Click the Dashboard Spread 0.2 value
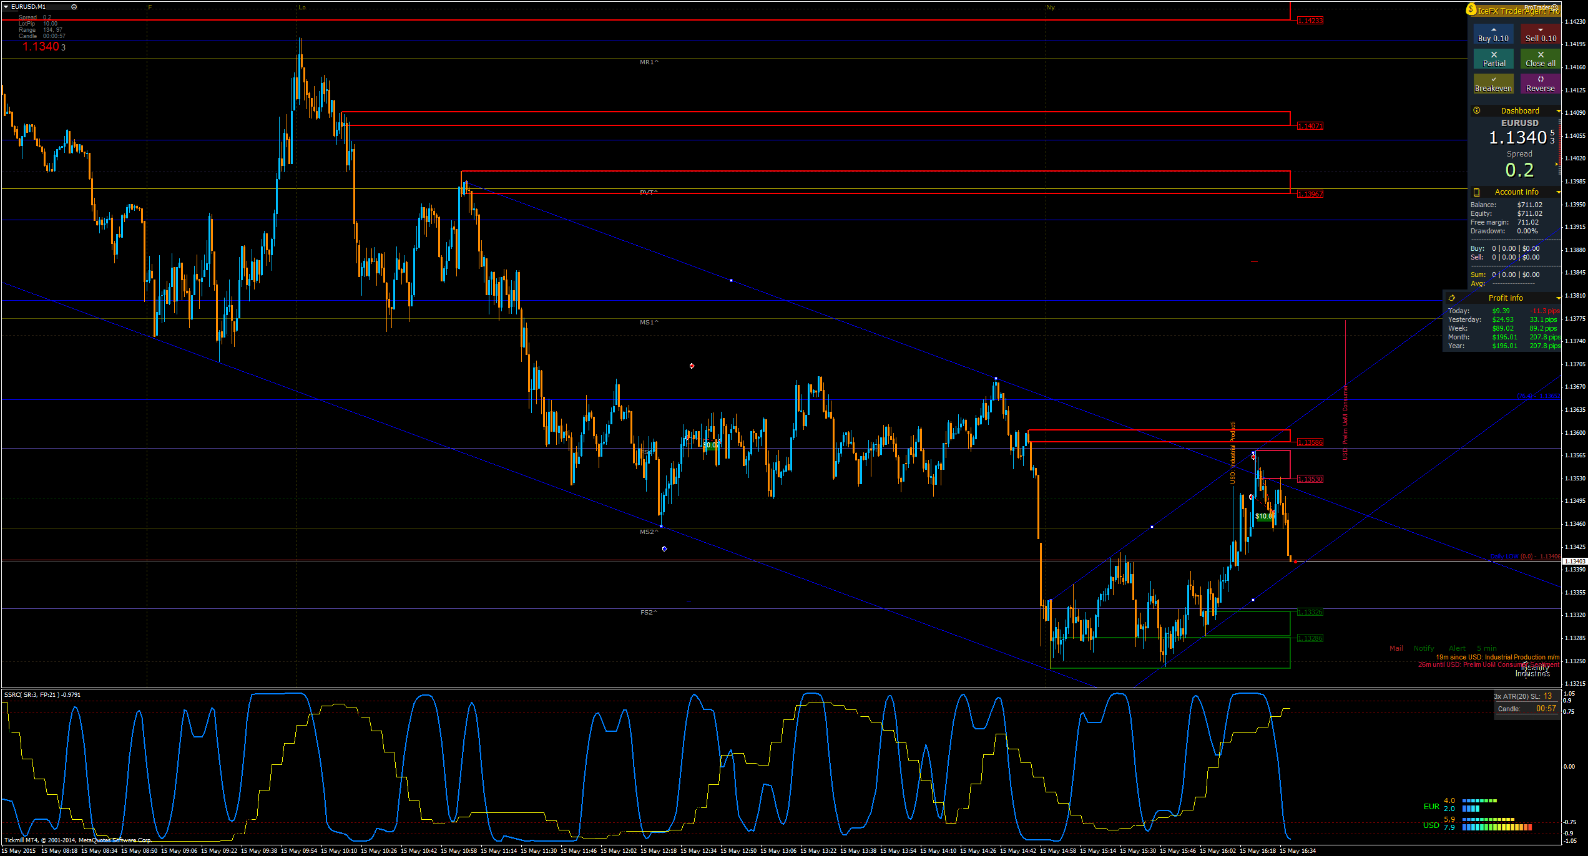The width and height of the screenshot is (1588, 856). click(1519, 170)
